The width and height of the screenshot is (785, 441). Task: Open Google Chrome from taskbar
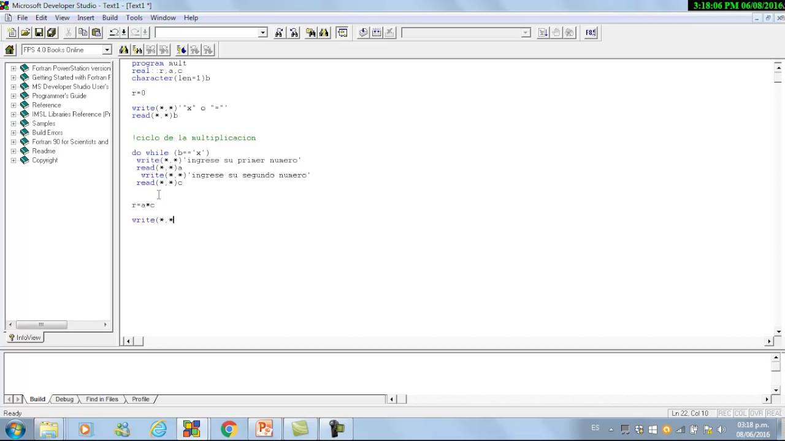229,429
